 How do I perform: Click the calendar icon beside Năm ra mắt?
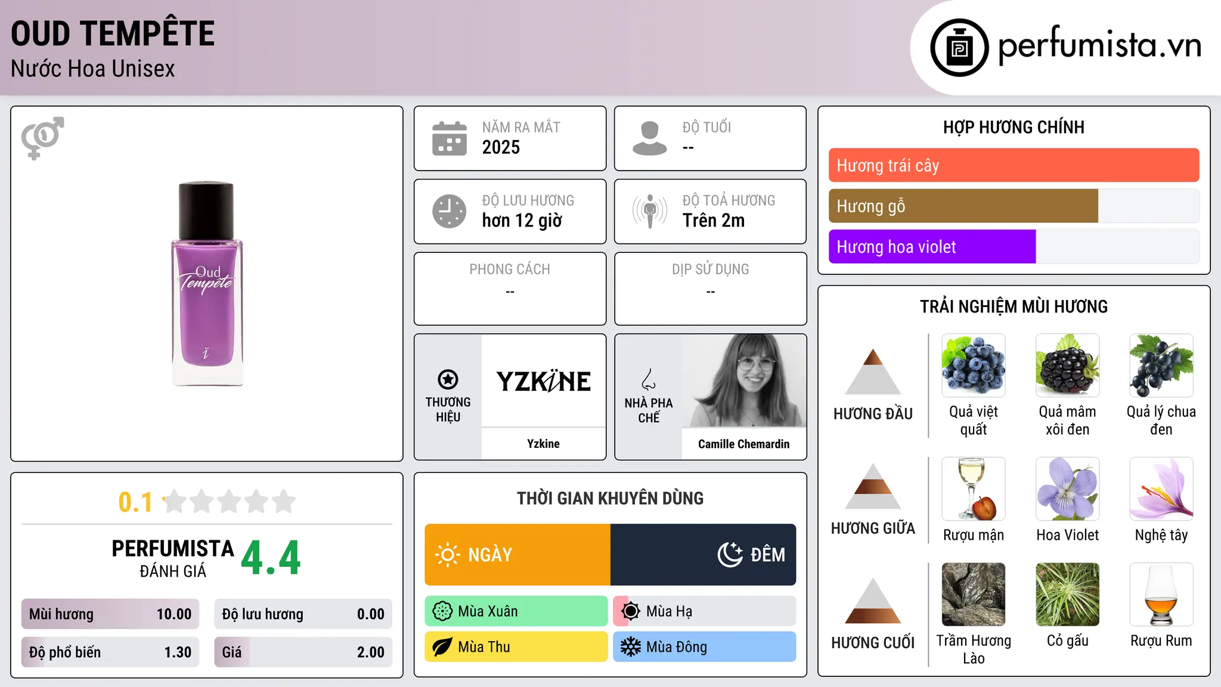[450, 138]
